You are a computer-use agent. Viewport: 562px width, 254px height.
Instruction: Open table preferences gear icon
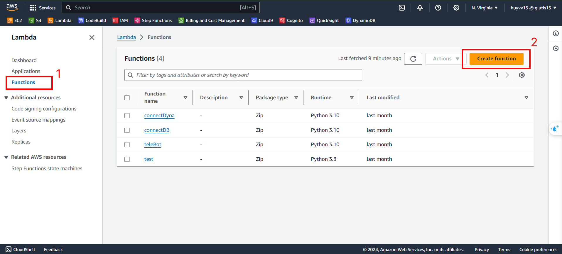[x=522, y=75]
